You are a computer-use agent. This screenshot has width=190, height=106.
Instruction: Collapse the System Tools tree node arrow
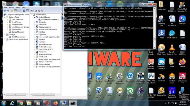tap(5, 17)
